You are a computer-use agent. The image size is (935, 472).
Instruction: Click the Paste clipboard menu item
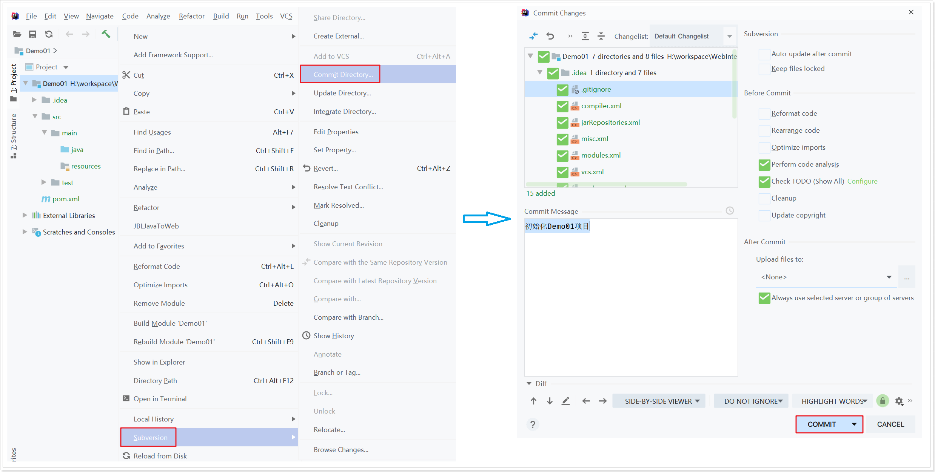pos(208,112)
